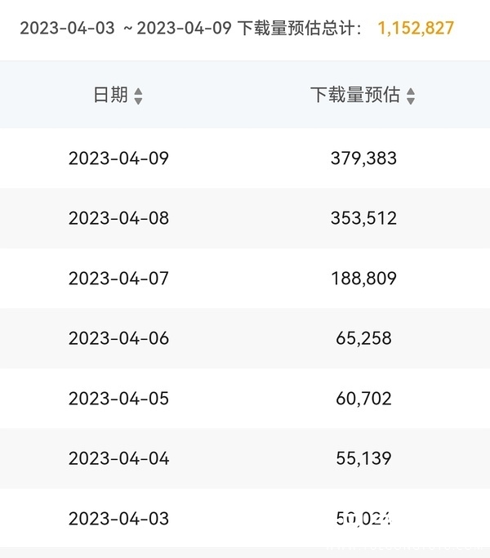Click the 下载量预估 column header text
Viewport: 490px width, 558px height.
coord(355,96)
